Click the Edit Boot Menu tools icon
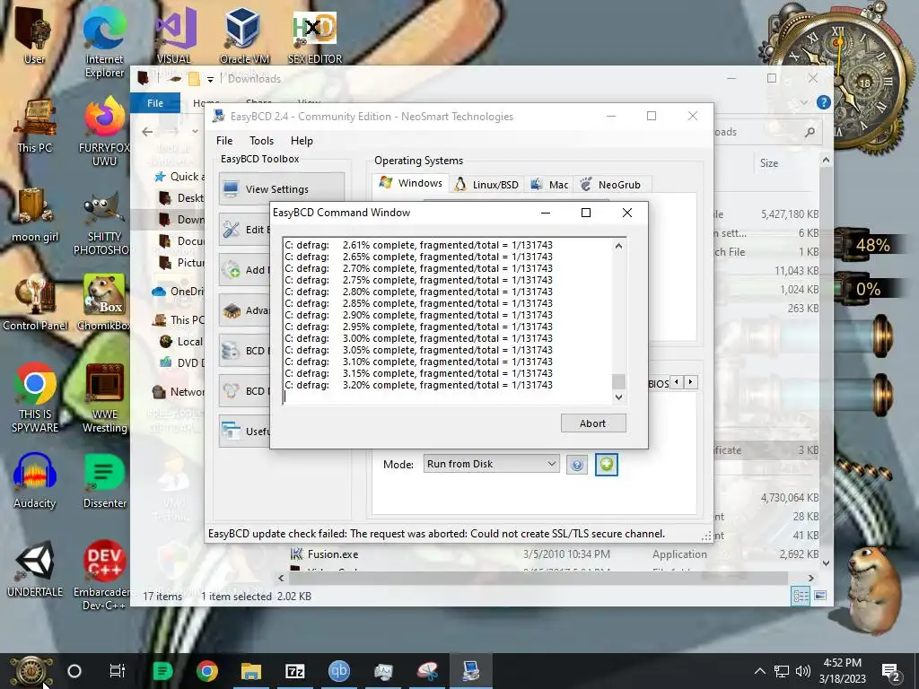The image size is (919, 689). pyautogui.click(x=231, y=229)
